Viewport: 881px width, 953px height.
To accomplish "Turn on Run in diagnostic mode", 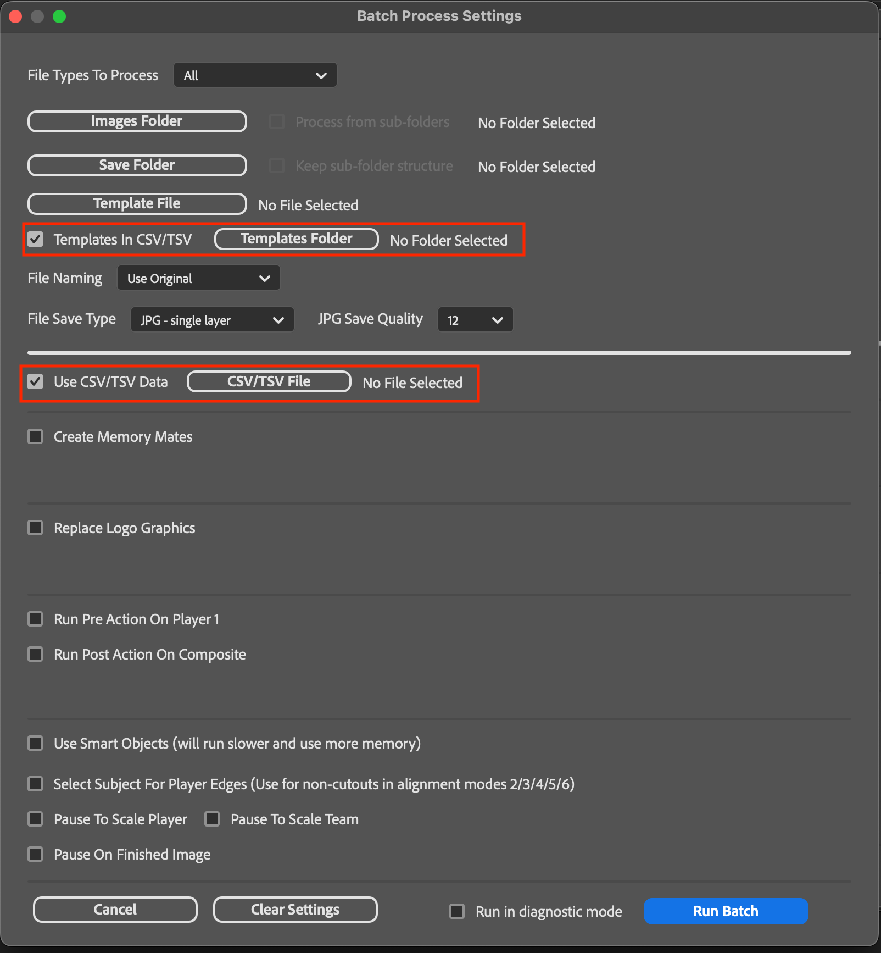I will pyautogui.click(x=457, y=911).
